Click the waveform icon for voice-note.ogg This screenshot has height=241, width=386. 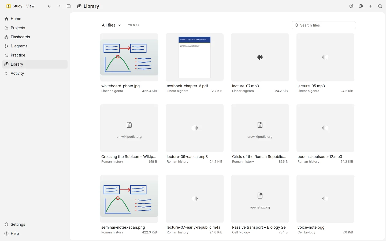click(325, 198)
